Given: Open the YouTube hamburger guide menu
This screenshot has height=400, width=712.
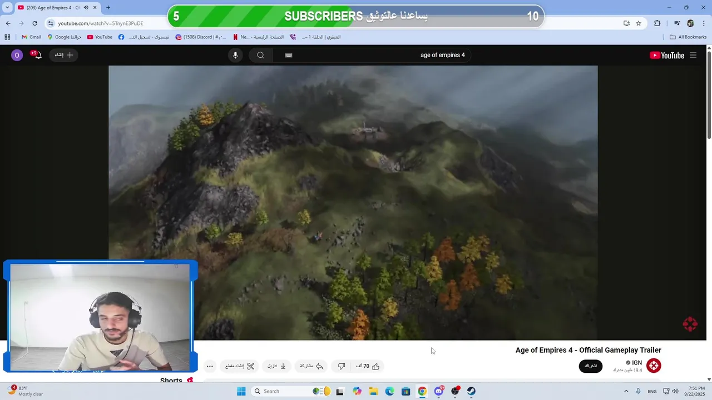Looking at the screenshot, I should [693, 55].
